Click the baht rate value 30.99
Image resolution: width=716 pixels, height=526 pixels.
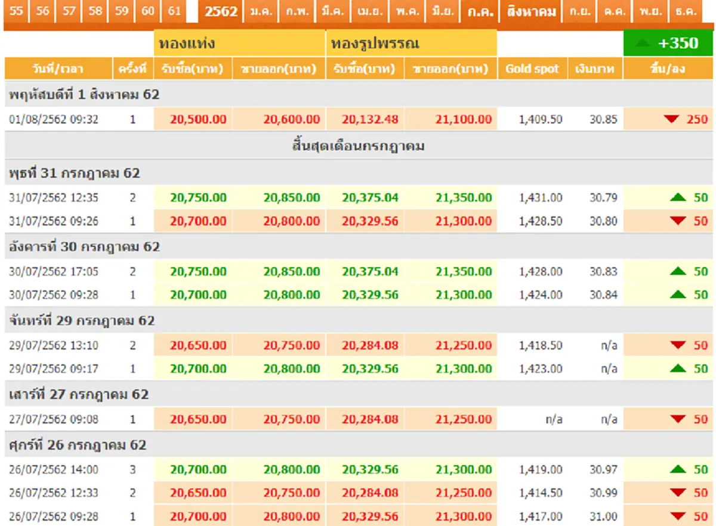604,493
